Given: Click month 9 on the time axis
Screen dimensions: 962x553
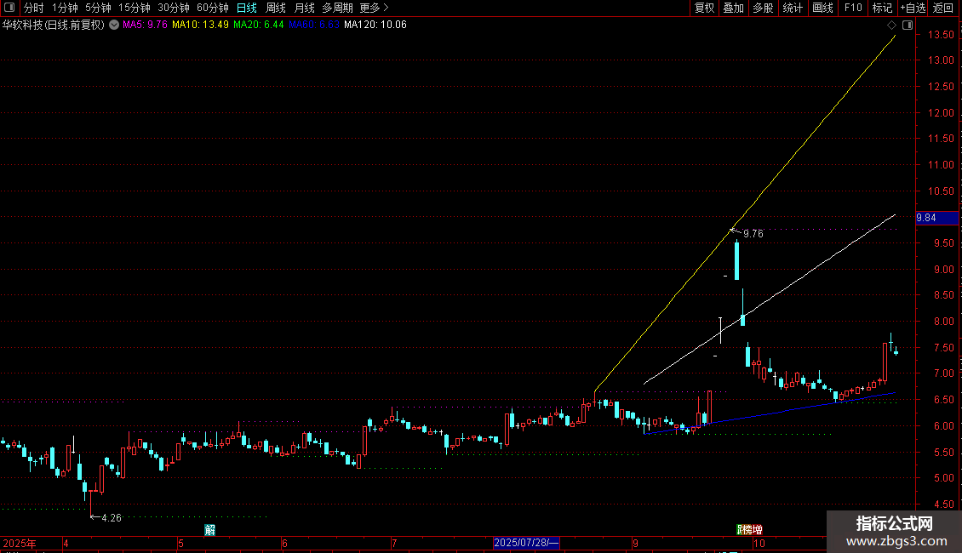Looking at the screenshot, I should [x=636, y=543].
